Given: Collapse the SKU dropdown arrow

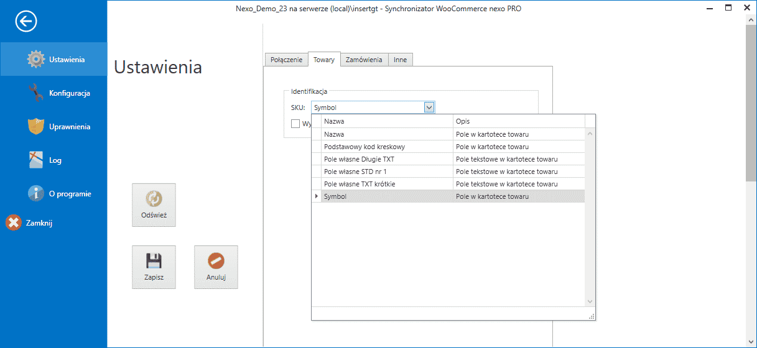Looking at the screenshot, I should [x=429, y=108].
